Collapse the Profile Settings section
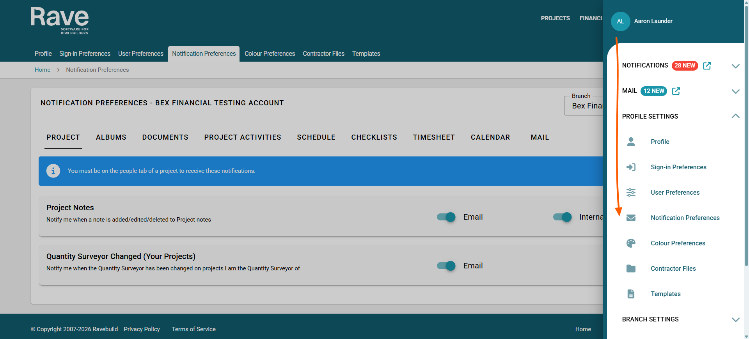The width and height of the screenshot is (749, 339). tap(735, 116)
